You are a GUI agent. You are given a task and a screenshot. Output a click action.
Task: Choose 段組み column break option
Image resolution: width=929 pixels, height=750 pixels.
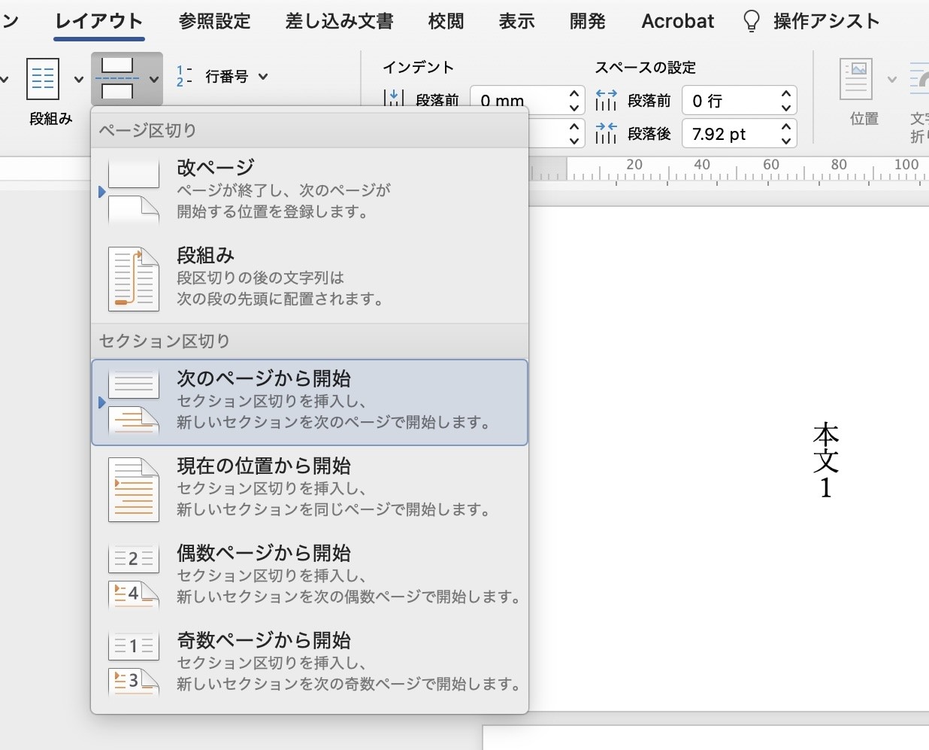tap(310, 278)
